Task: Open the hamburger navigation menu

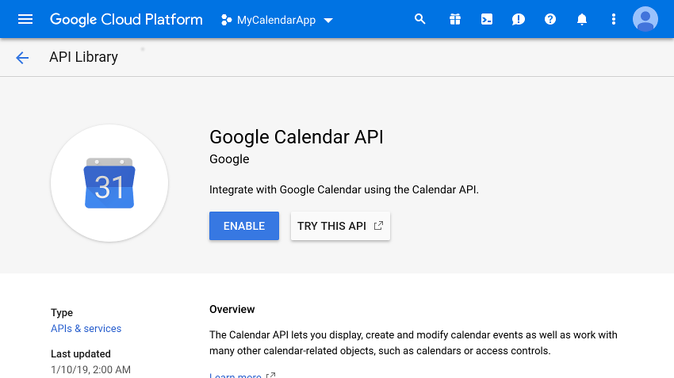Action: [x=25, y=19]
